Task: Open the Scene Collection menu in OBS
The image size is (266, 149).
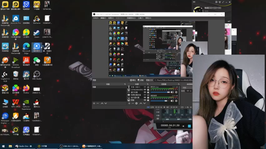Action: [x=131, y=18]
